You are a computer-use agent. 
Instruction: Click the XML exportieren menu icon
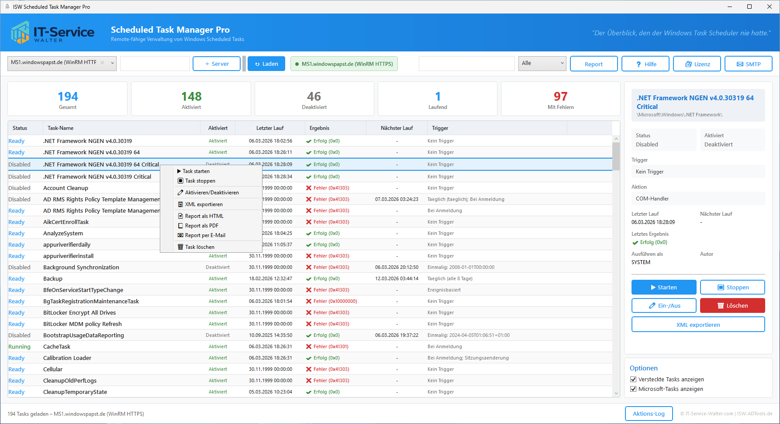180,204
